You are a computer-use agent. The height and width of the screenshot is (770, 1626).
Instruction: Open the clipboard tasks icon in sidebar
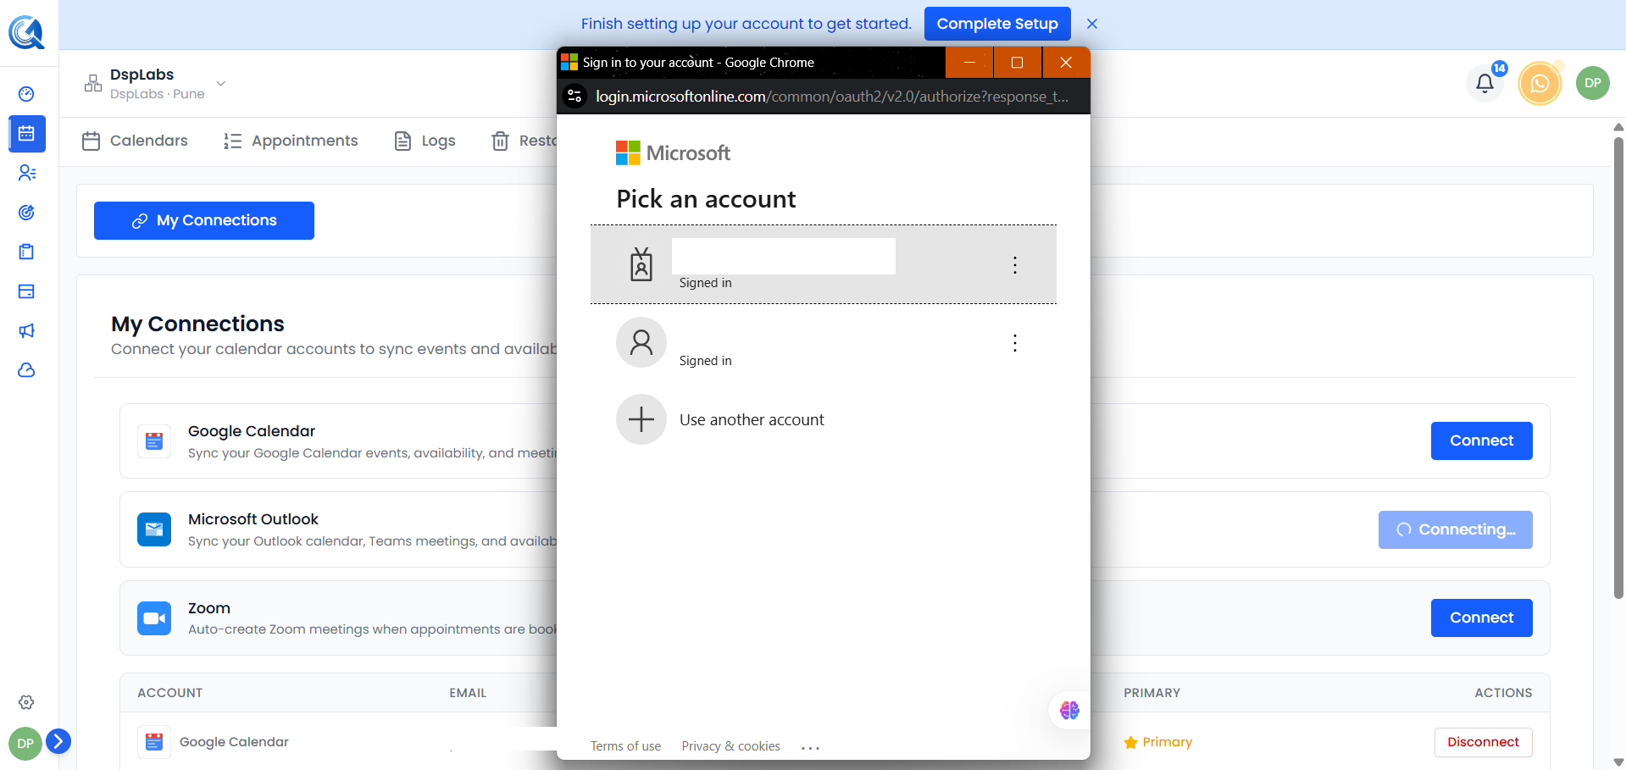(x=26, y=252)
